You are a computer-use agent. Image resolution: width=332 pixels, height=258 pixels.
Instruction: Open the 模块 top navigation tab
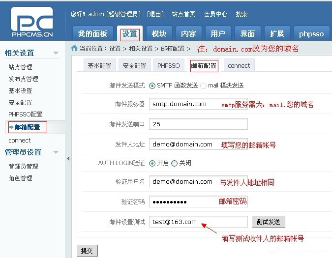[x=159, y=34]
